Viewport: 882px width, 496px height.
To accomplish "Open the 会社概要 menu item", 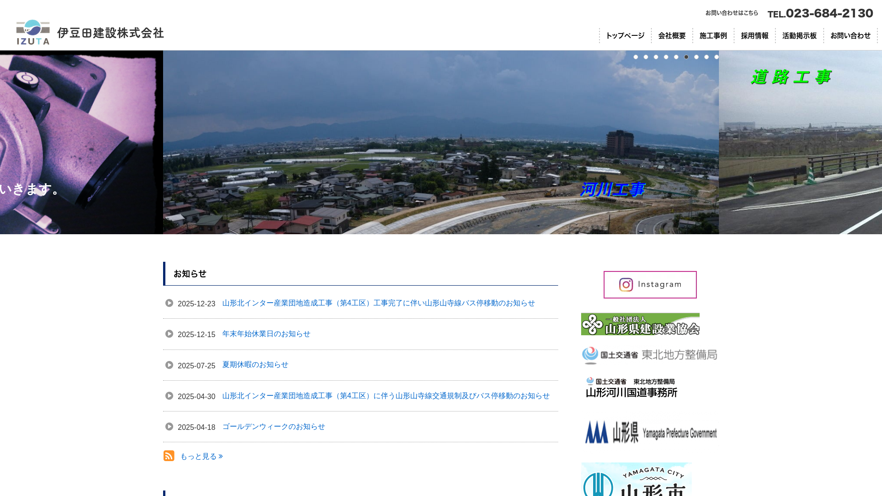I will (672, 35).
